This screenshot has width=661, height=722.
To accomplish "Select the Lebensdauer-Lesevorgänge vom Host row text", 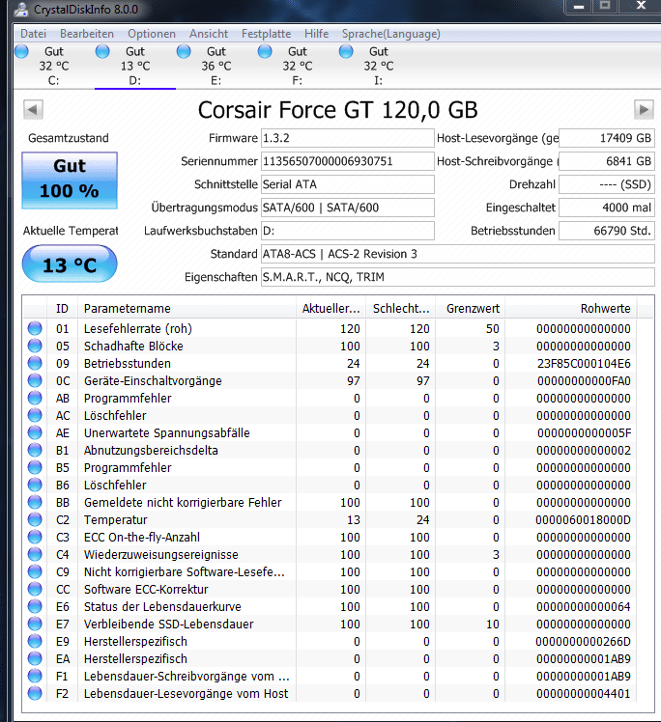I will (x=186, y=693).
